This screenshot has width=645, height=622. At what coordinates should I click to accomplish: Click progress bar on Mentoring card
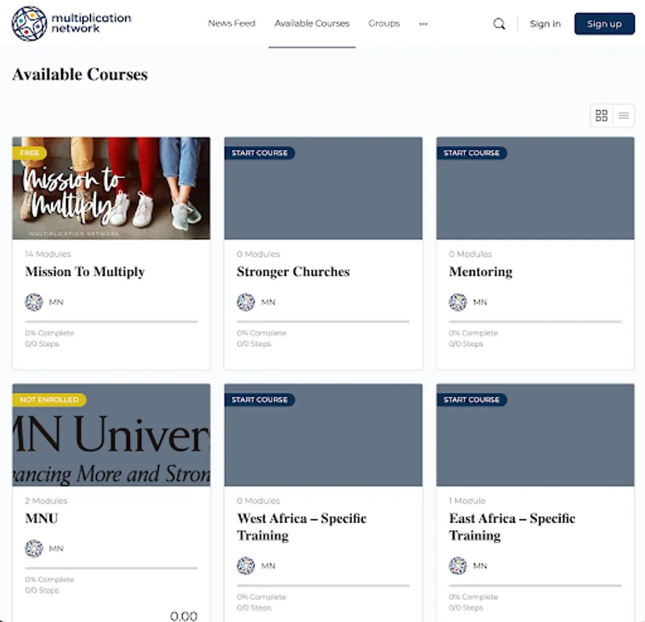(535, 321)
